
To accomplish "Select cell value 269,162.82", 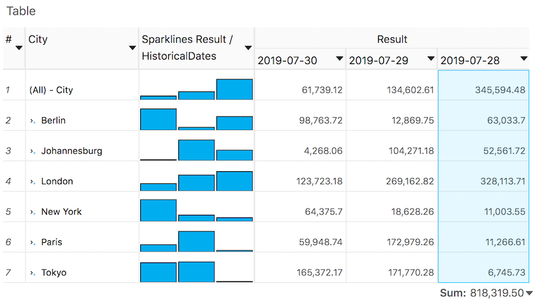I will (x=410, y=181).
